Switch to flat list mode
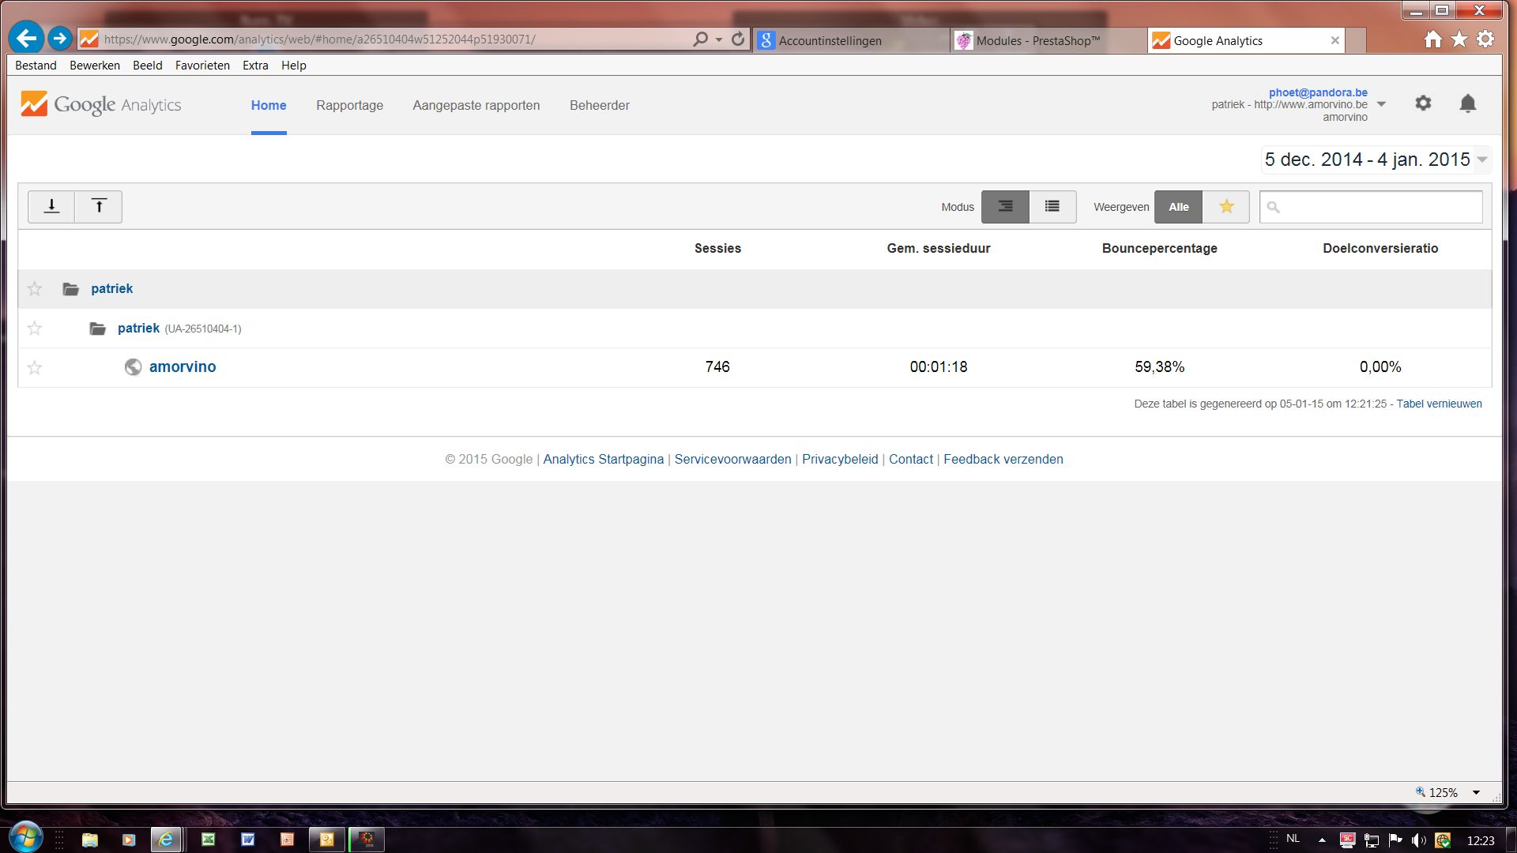This screenshot has width=1517, height=853. (x=1052, y=207)
